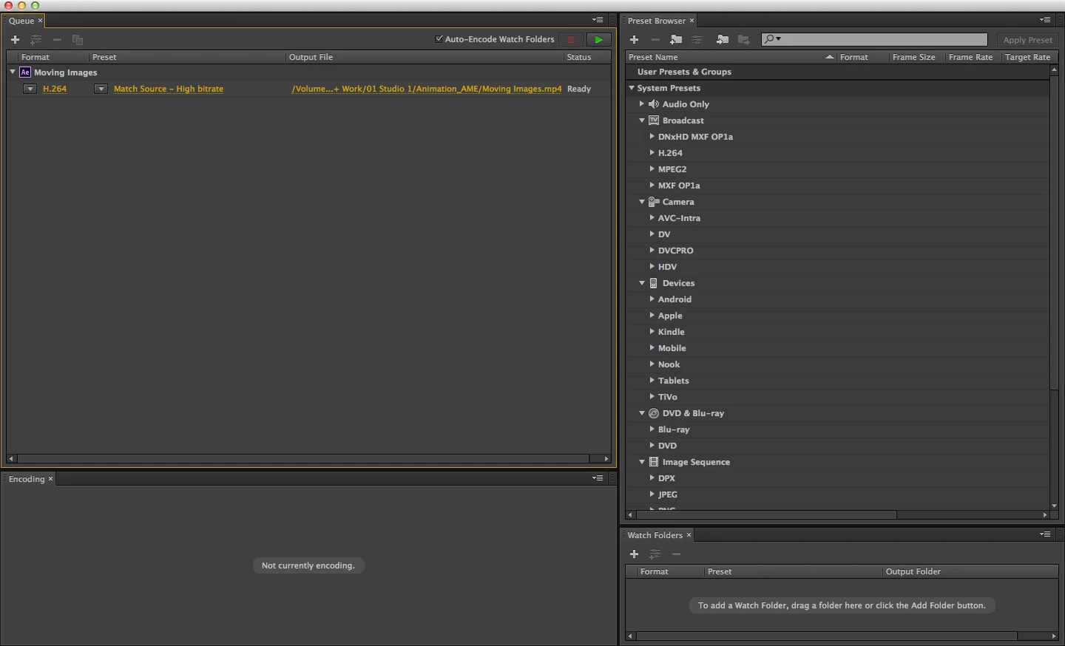Viewport: 1065px width, 646px height.
Task: Select the Android presets row
Action: (x=837, y=299)
